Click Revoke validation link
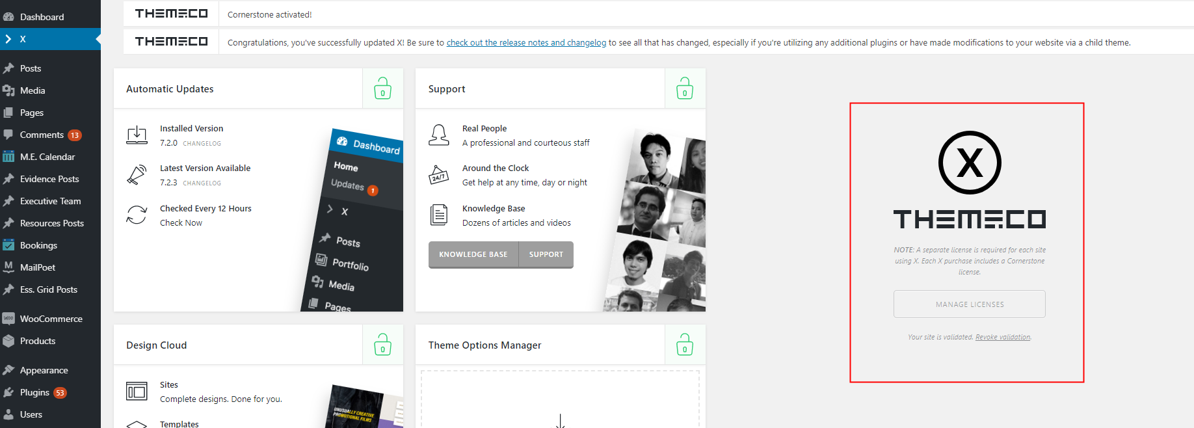 pos(1003,337)
